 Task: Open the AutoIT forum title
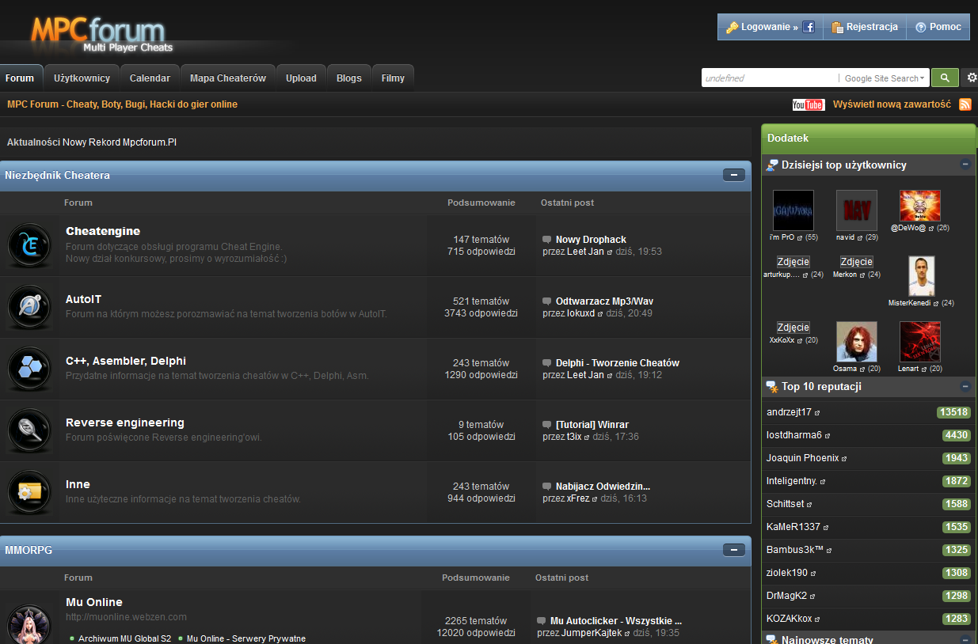pyautogui.click(x=83, y=299)
